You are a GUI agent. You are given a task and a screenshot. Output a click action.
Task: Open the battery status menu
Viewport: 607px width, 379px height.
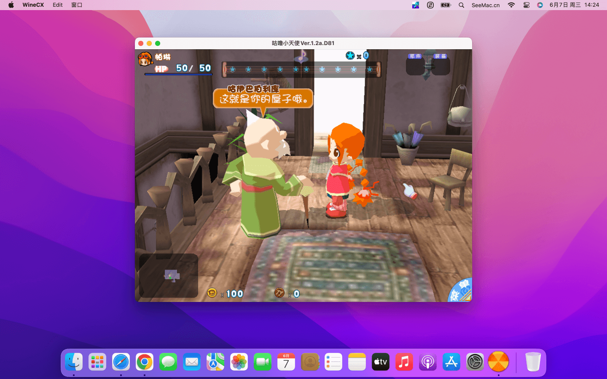(x=446, y=5)
